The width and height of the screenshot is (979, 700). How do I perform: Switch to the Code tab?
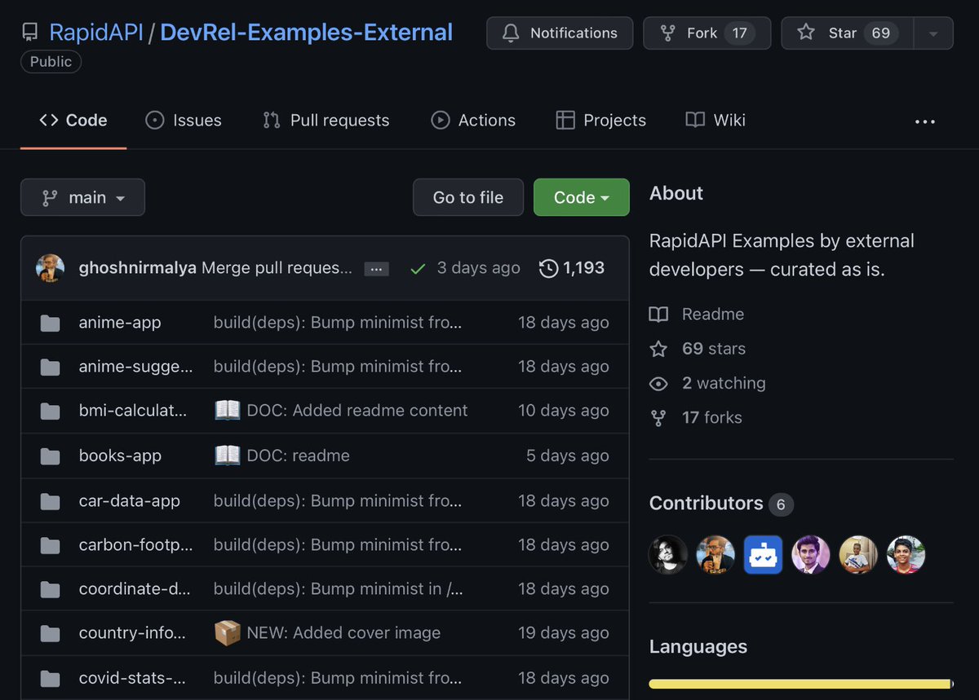coord(73,121)
